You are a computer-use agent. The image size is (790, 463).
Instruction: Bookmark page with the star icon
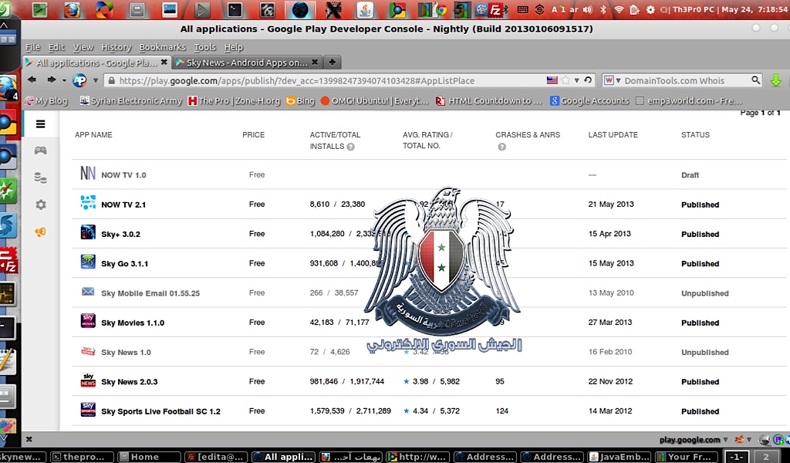(x=565, y=80)
